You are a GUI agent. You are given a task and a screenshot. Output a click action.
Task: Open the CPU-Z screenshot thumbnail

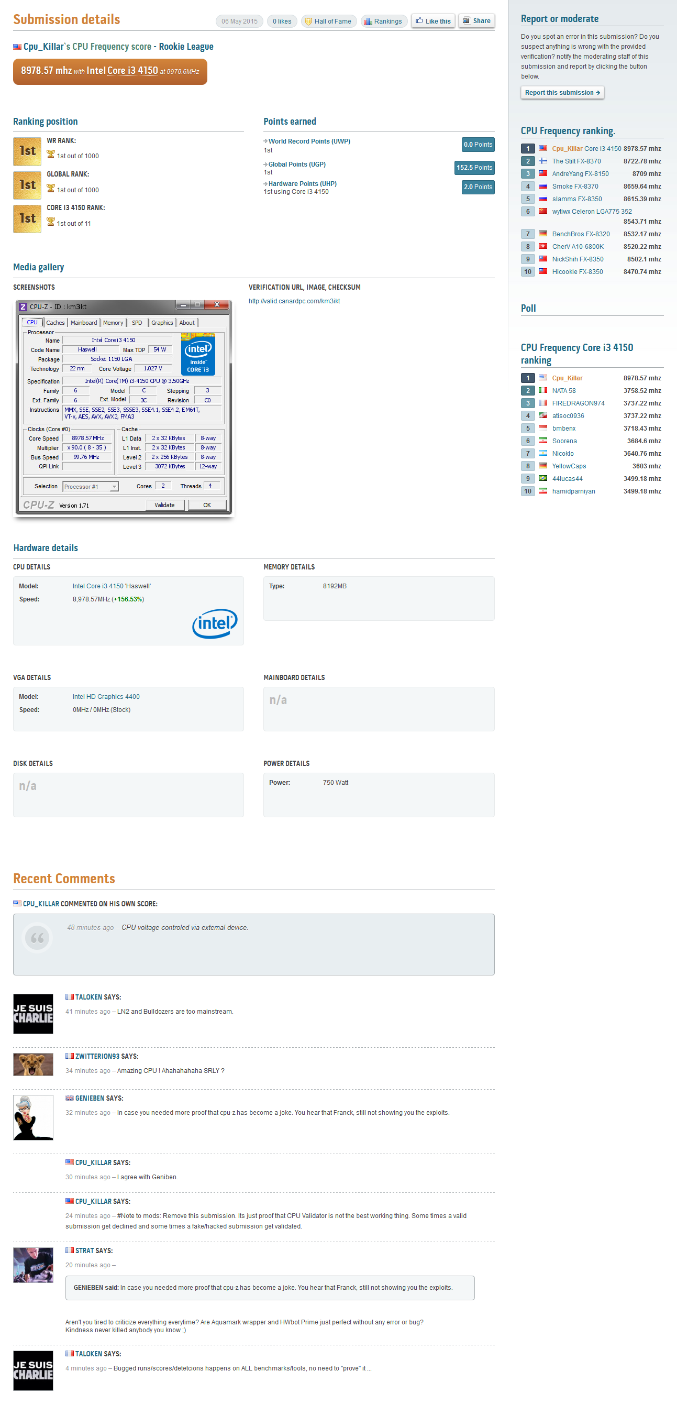pyautogui.click(x=124, y=408)
